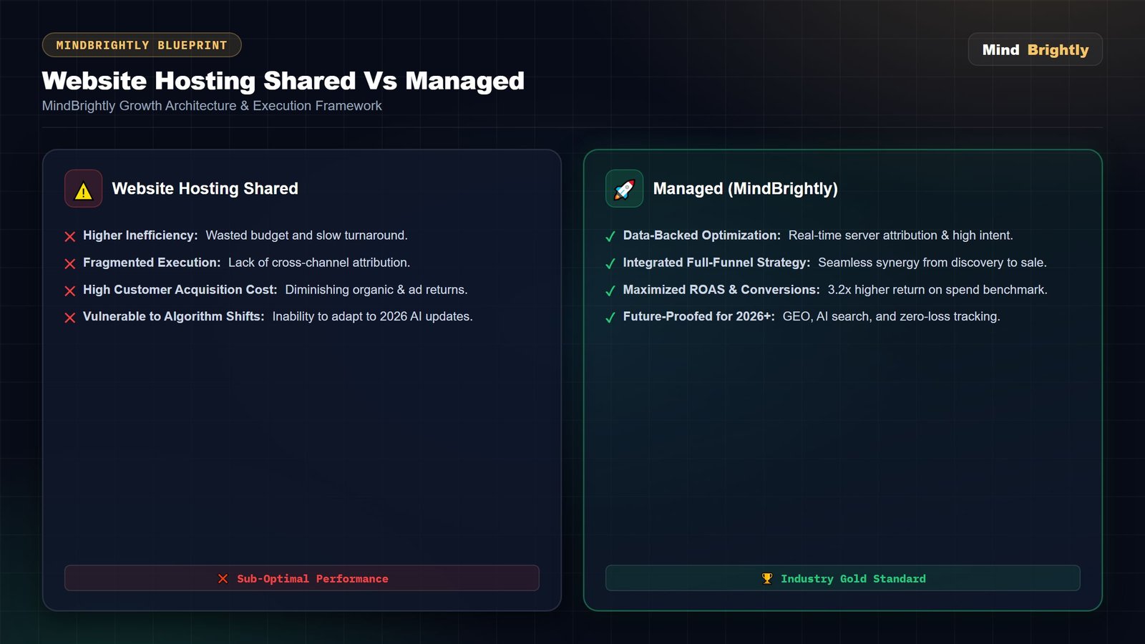Click the Industry Gold Standard bar
1145x644 pixels.
843,578
